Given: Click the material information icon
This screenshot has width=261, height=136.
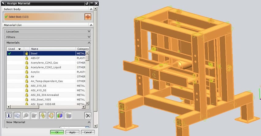Looking at the screenshot, I should point(10,115).
